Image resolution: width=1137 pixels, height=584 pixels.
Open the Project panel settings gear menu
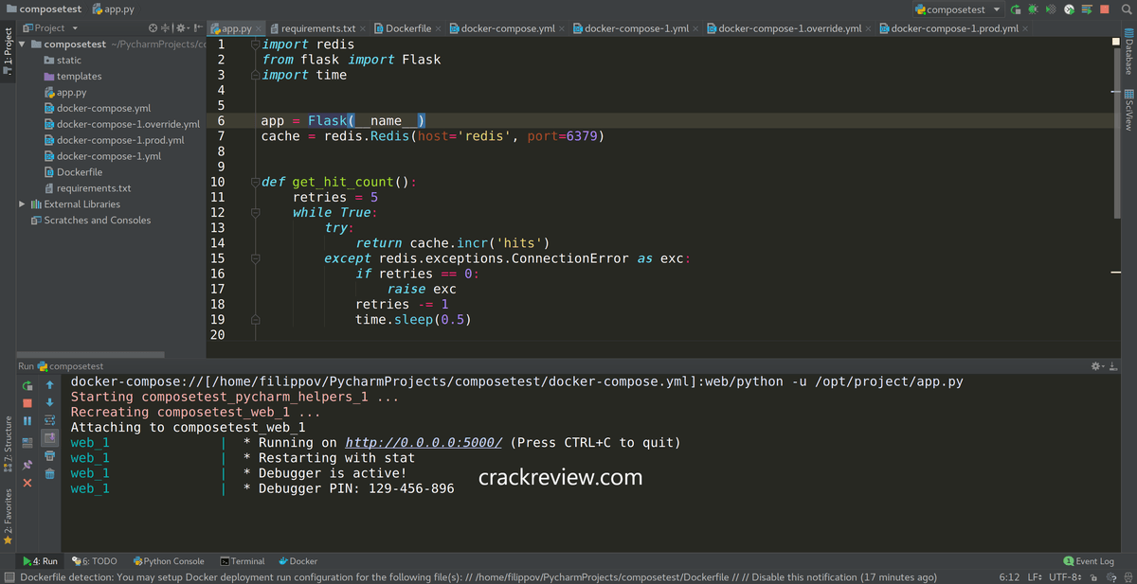click(180, 28)
